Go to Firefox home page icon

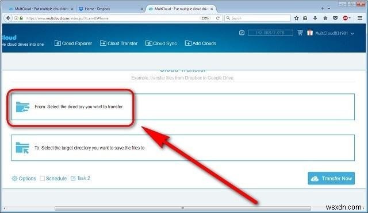(325, 18)
